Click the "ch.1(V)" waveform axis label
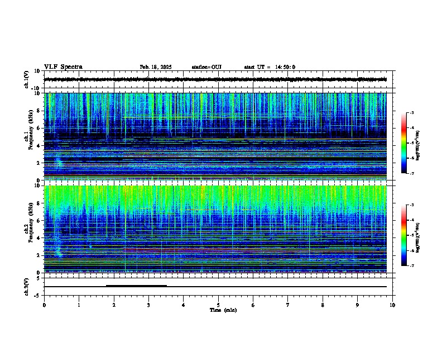The image size is (442, 342). 27,79
